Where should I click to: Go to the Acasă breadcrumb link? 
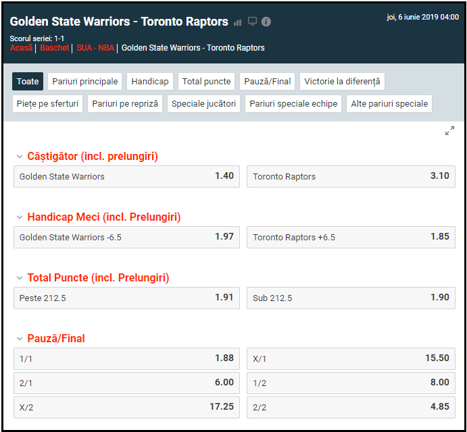coord(21,48)
